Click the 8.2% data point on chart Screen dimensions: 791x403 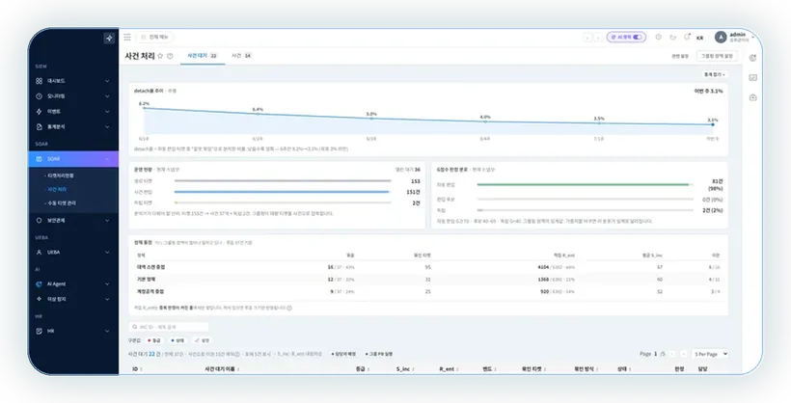click(x=145, y=108)
